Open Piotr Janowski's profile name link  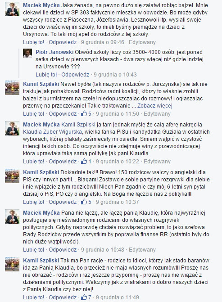pyautogui.click(x=54, y=52)
